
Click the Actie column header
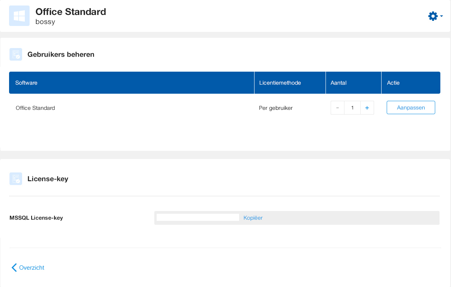tap(411, 83)
